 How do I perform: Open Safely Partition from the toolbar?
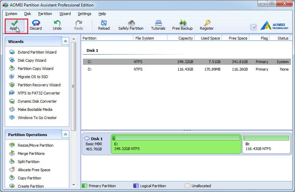point(131,26)
